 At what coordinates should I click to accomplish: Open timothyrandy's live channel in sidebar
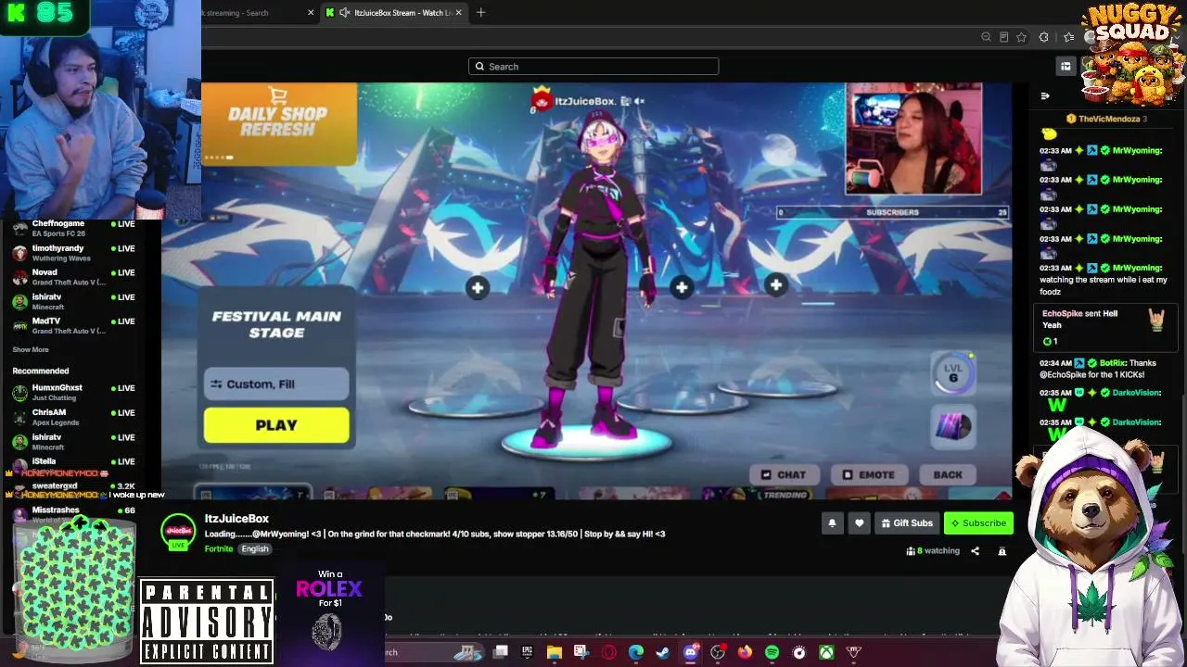74,253
